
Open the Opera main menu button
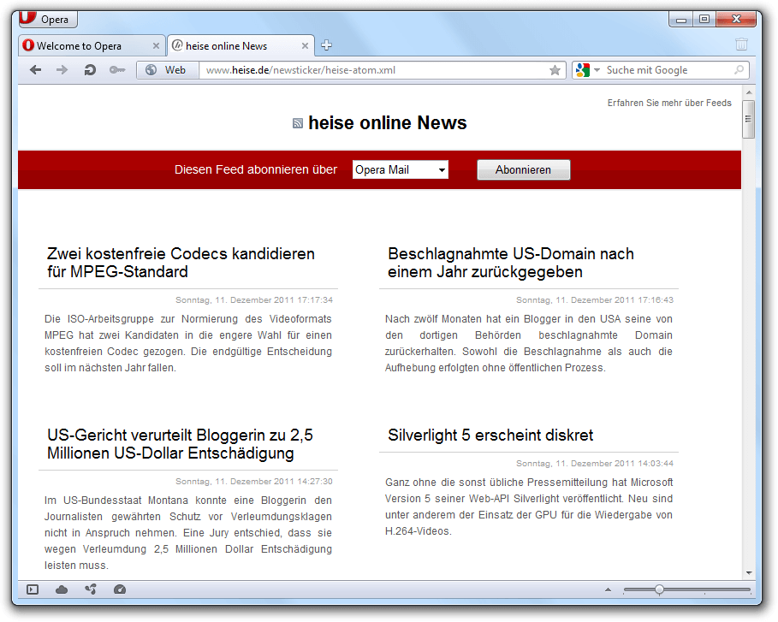48,20
